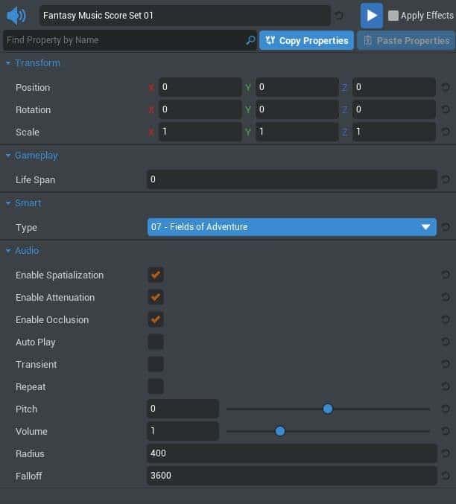The image size is (456, 504).
Task: Reset the object name field
Action: click(340, 16)
